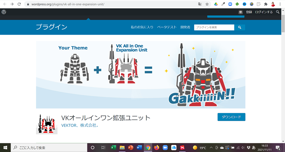The image size is (285, 152).
Task: Click the VK All in One banner image
Action: (x=141, y=75)
